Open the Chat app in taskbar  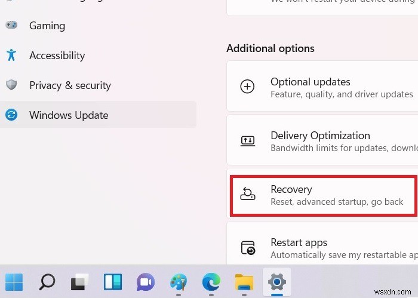coord(146,282)
